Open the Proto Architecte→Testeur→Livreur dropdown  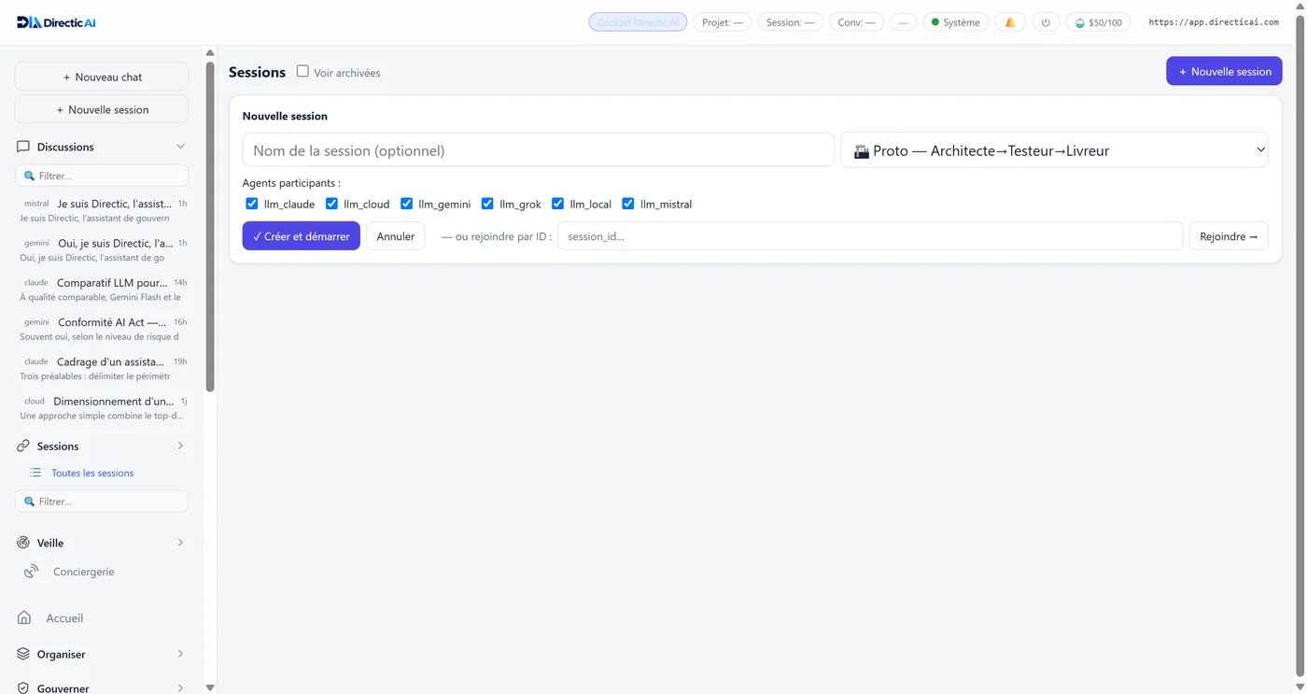click(x=1054, y=149)
